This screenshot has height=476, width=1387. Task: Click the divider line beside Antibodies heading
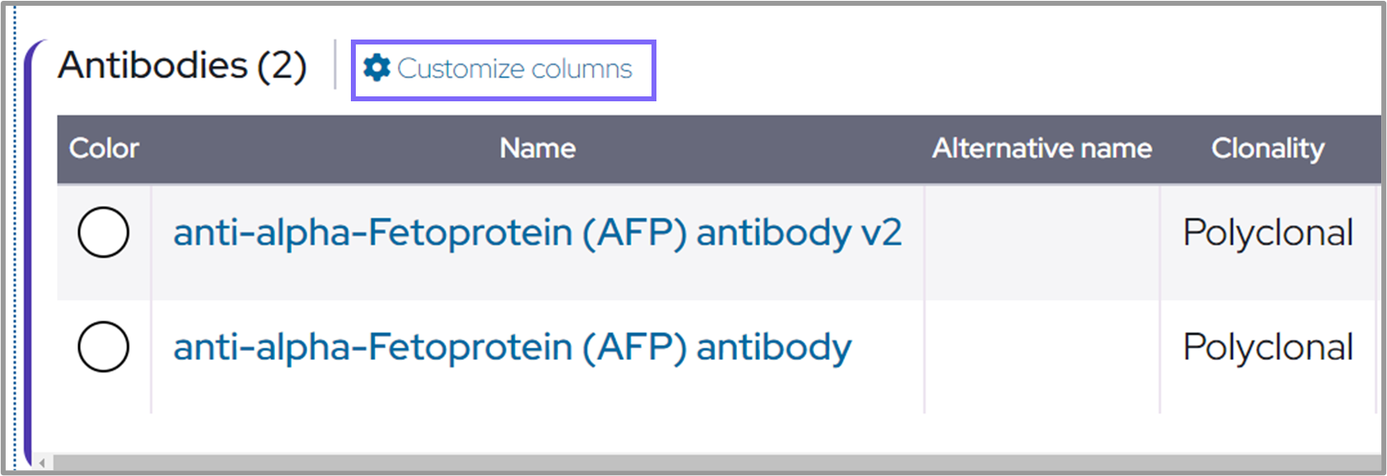coord(335,64)
